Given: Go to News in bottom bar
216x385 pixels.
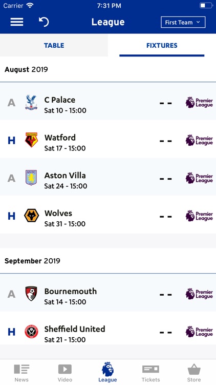Looking at the screenshot, I should pos(21,373).
